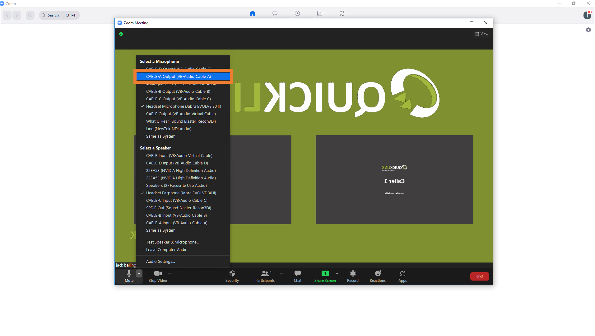Select CABLE Input VB-Audio Virtual Cable speaker
This screenshot has width=595, height=336.
(x=183, y=155)
